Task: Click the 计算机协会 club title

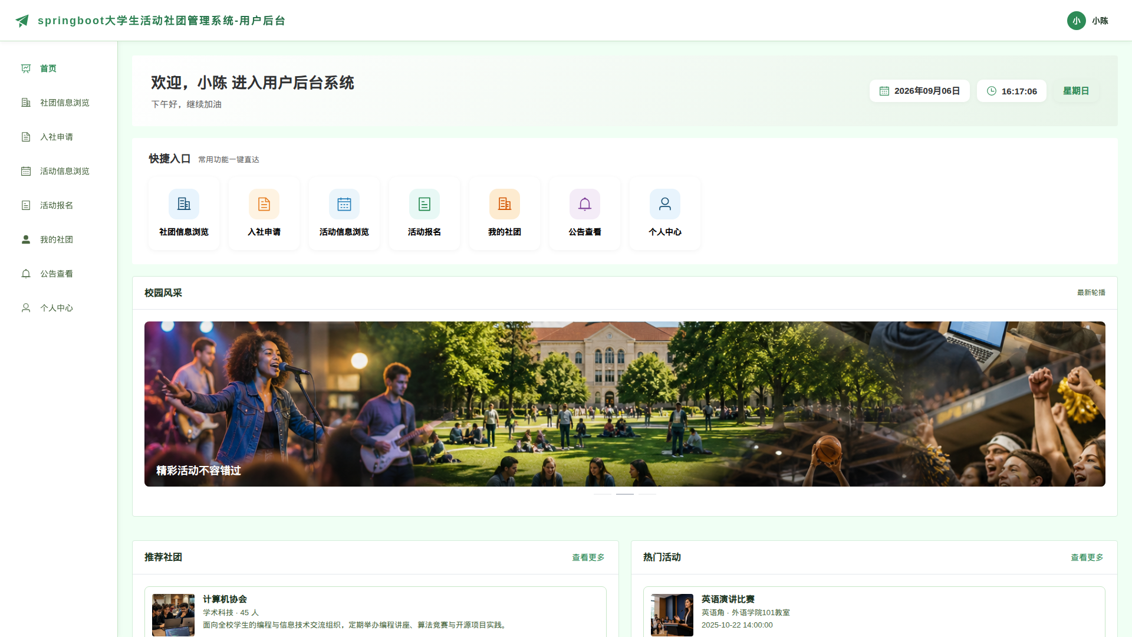Action: tap(225, 599)
